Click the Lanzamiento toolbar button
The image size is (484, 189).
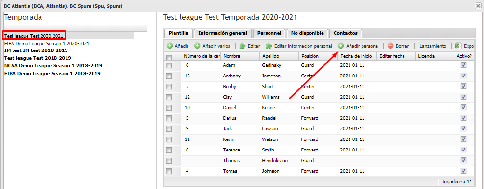click(433, 46)
